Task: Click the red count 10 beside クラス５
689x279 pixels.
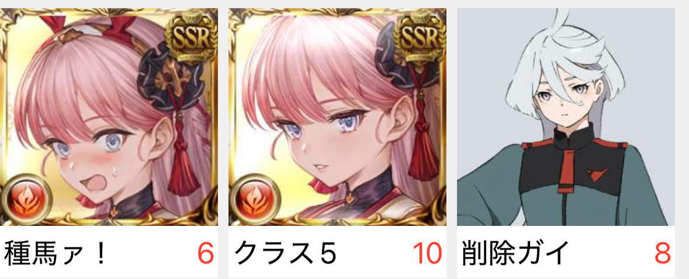Action: [x=428, y=253]
